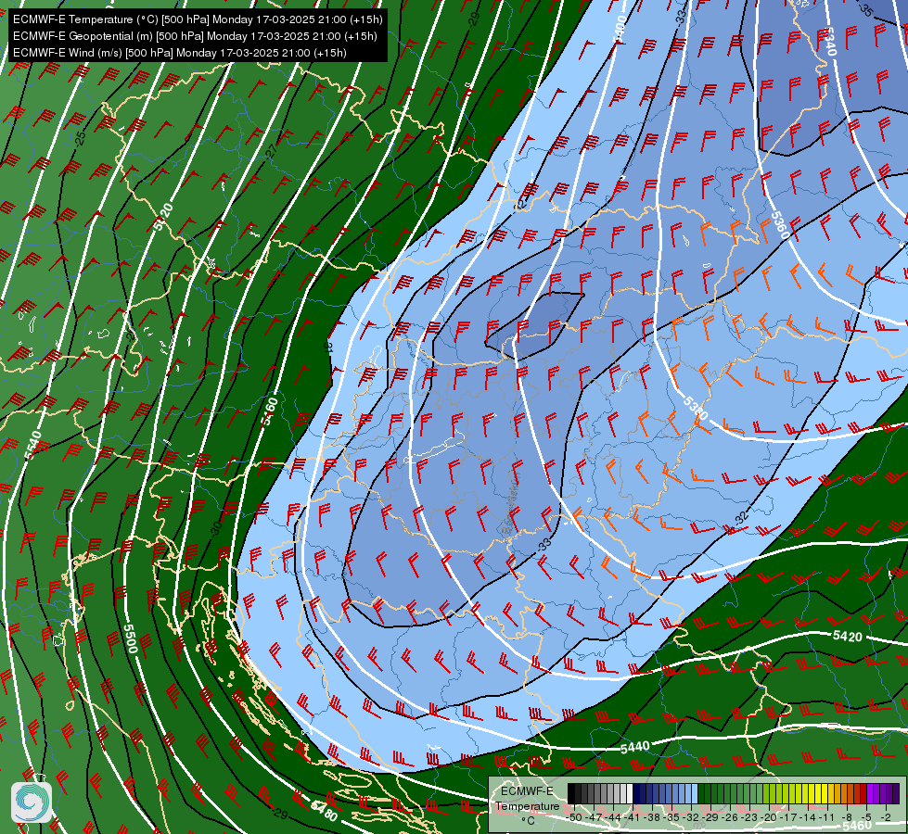Pick the black swatch on the legend color bar
Image resolution: width=908 pixels, height=834 pixels.
[x=571, y=794]
